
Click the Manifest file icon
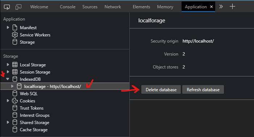pyautogui.click(x=15, y=27)
